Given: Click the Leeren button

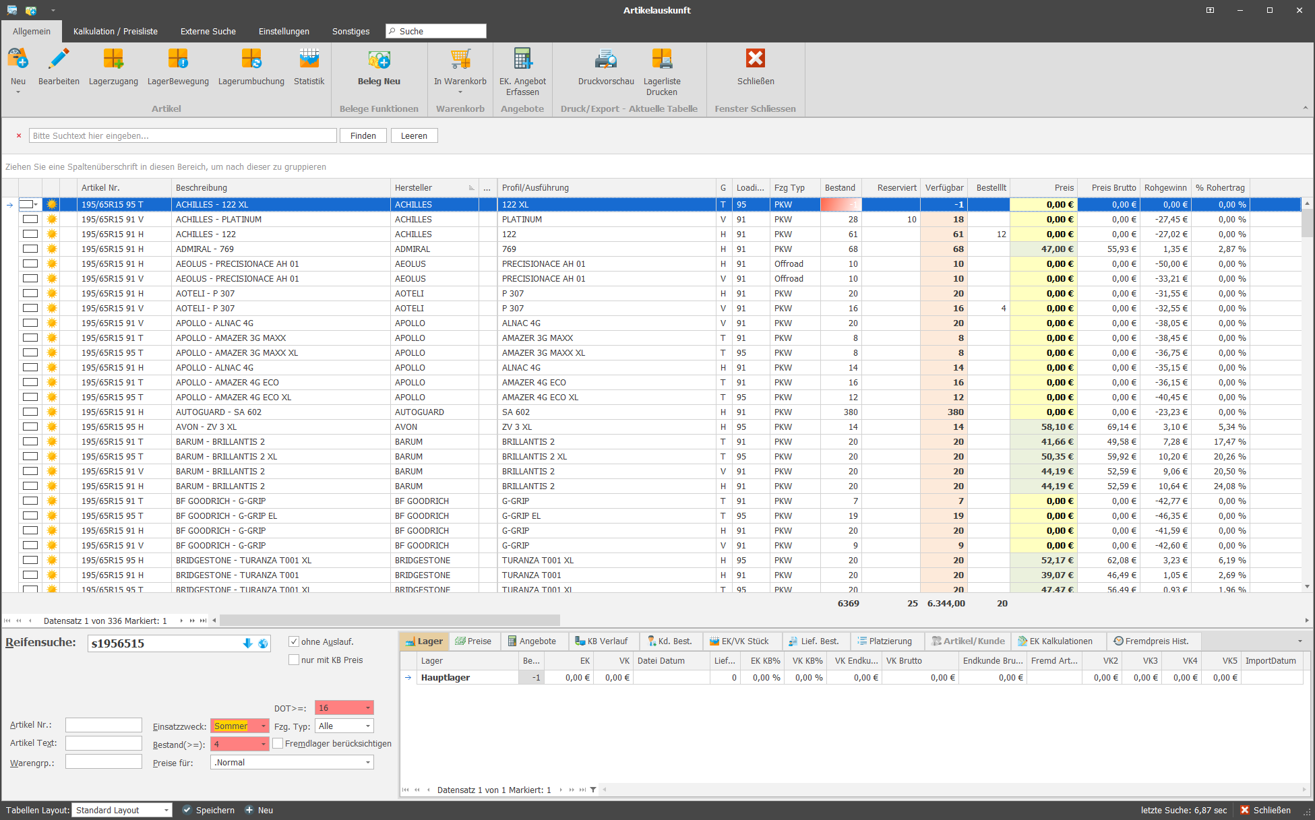Looking at the screenshot, I should 414,135.
